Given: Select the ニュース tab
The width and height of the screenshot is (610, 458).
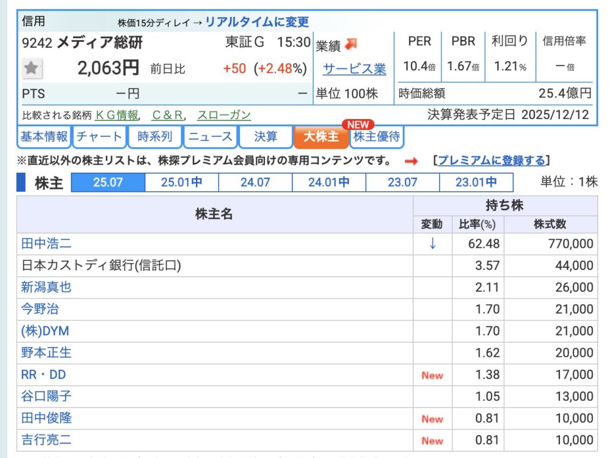Looking at the screenshot, I should [x=210, y=137].
